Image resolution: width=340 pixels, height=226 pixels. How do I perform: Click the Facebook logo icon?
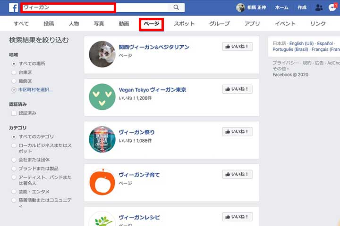coord(13,8)
